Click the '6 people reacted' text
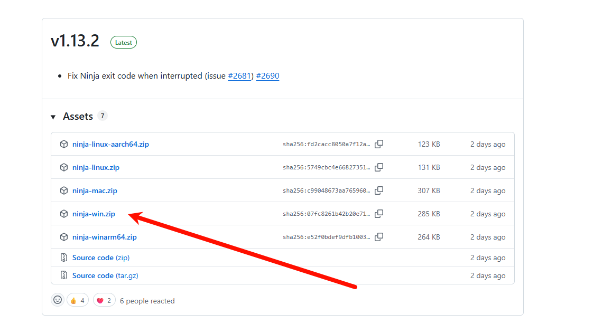 [147, 301]
